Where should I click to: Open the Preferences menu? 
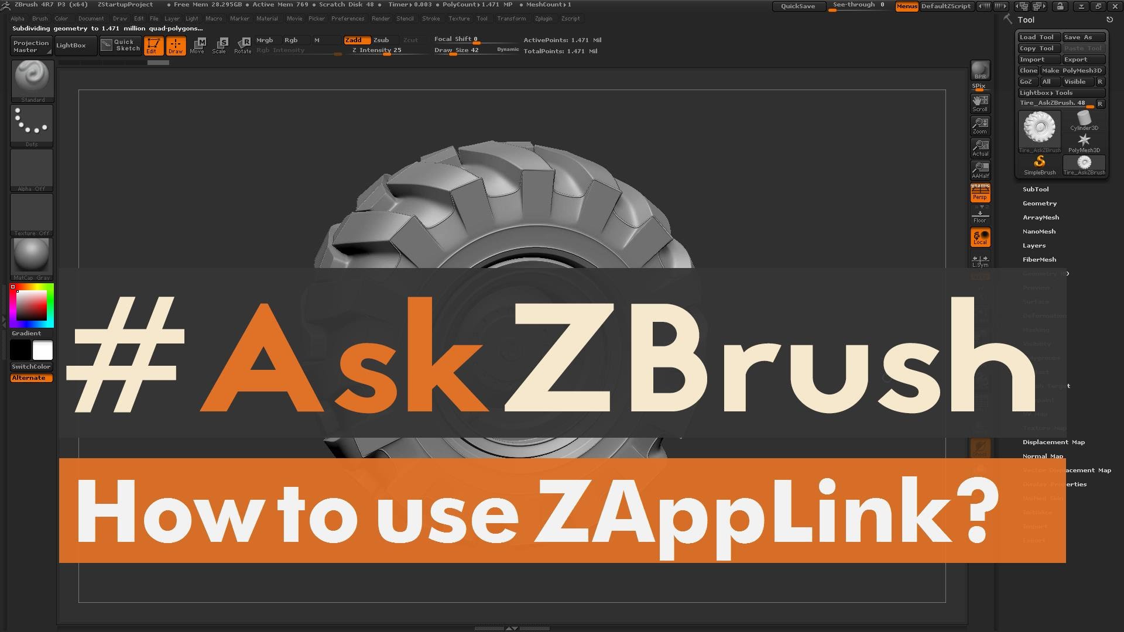click(x=347, y=18)
